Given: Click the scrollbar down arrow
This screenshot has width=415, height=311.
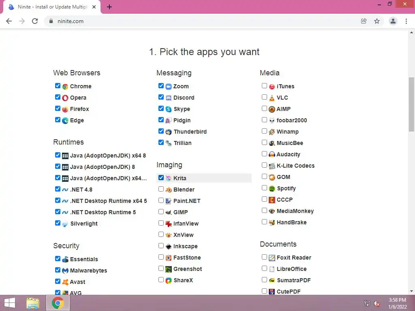Looking at the screenshot, I should 411,292.
